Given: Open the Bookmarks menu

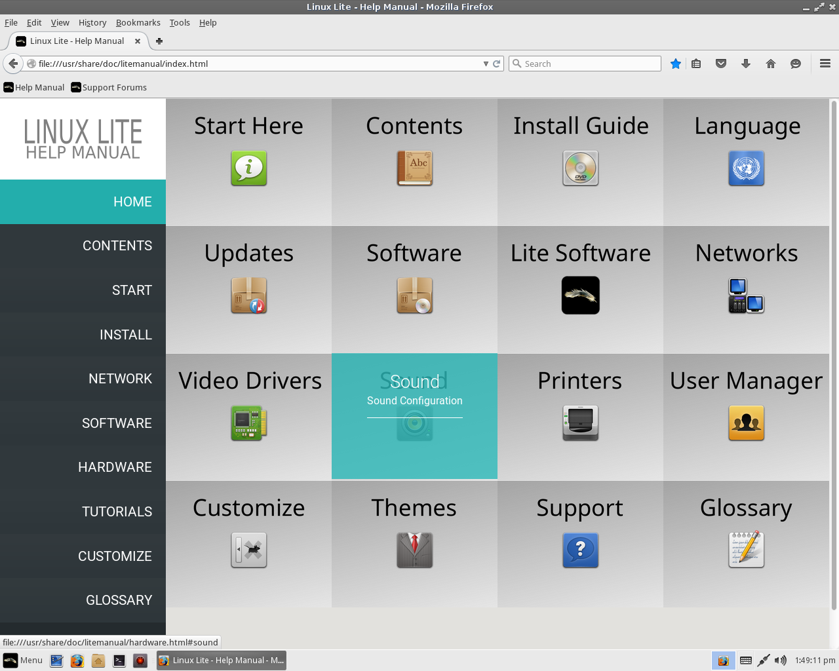Looking at the screenshot, I should (x=138, y=22).
